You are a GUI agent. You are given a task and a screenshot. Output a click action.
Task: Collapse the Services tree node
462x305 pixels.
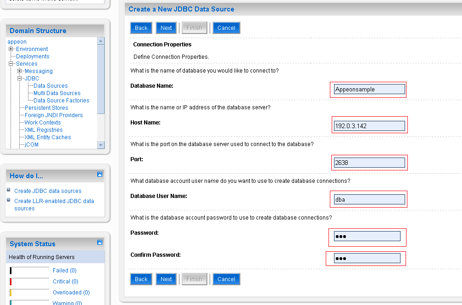pyautogui.click(x=11, y=64)
